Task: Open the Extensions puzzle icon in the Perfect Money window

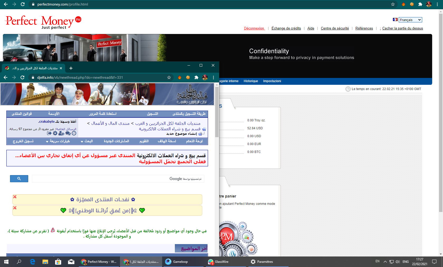Action: pyautogui.click(x=420, y=4)
